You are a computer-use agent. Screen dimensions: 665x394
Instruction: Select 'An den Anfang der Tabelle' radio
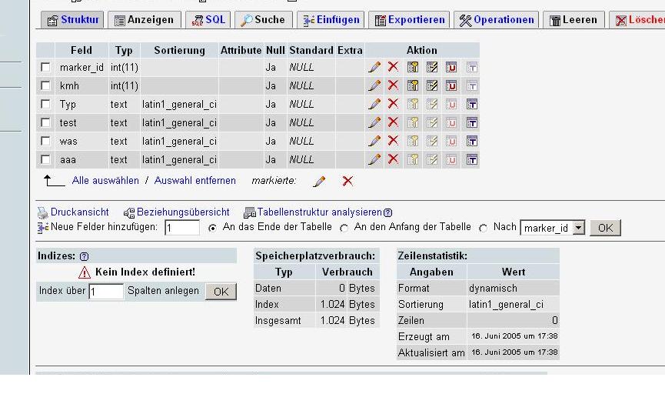point(344,228)
